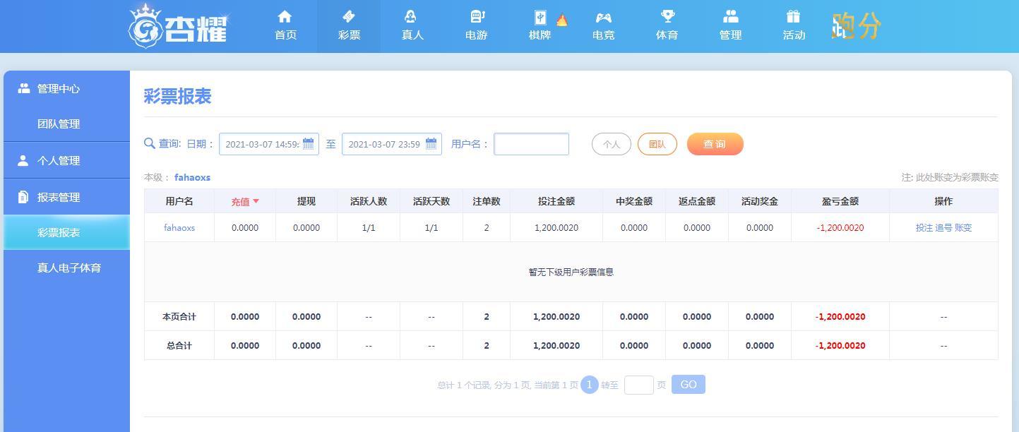Image resolution: width=1019 pixels, height=432 pixels.
Task: Click the 活跃人数 column header
Action: tap(369, 201)
